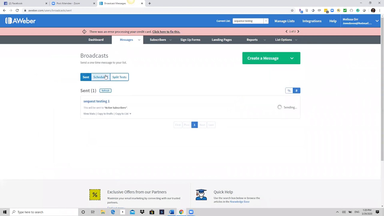Viewport: 384px width, 216px height.
Task: Open the Help link
Action: [333, 21]
